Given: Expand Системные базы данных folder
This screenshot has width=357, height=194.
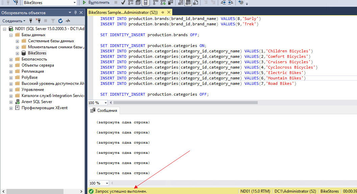Looking at the screenshot, I should pos(17,41).
